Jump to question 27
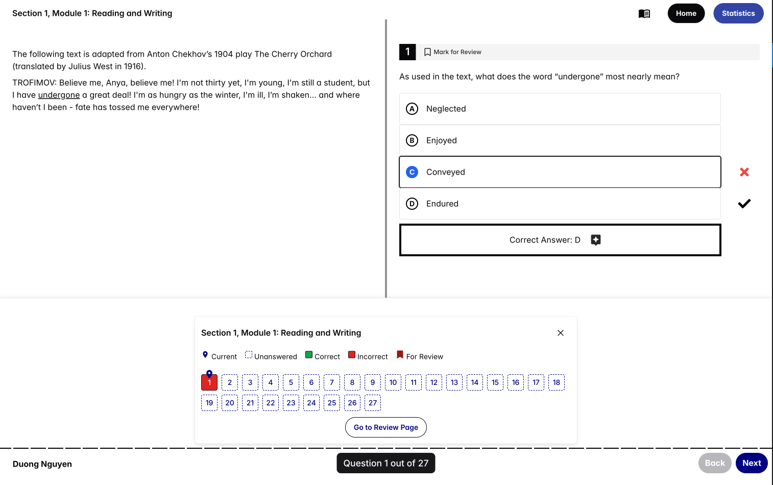This screenshot has height=485, width=773. [x=373, y=403]
